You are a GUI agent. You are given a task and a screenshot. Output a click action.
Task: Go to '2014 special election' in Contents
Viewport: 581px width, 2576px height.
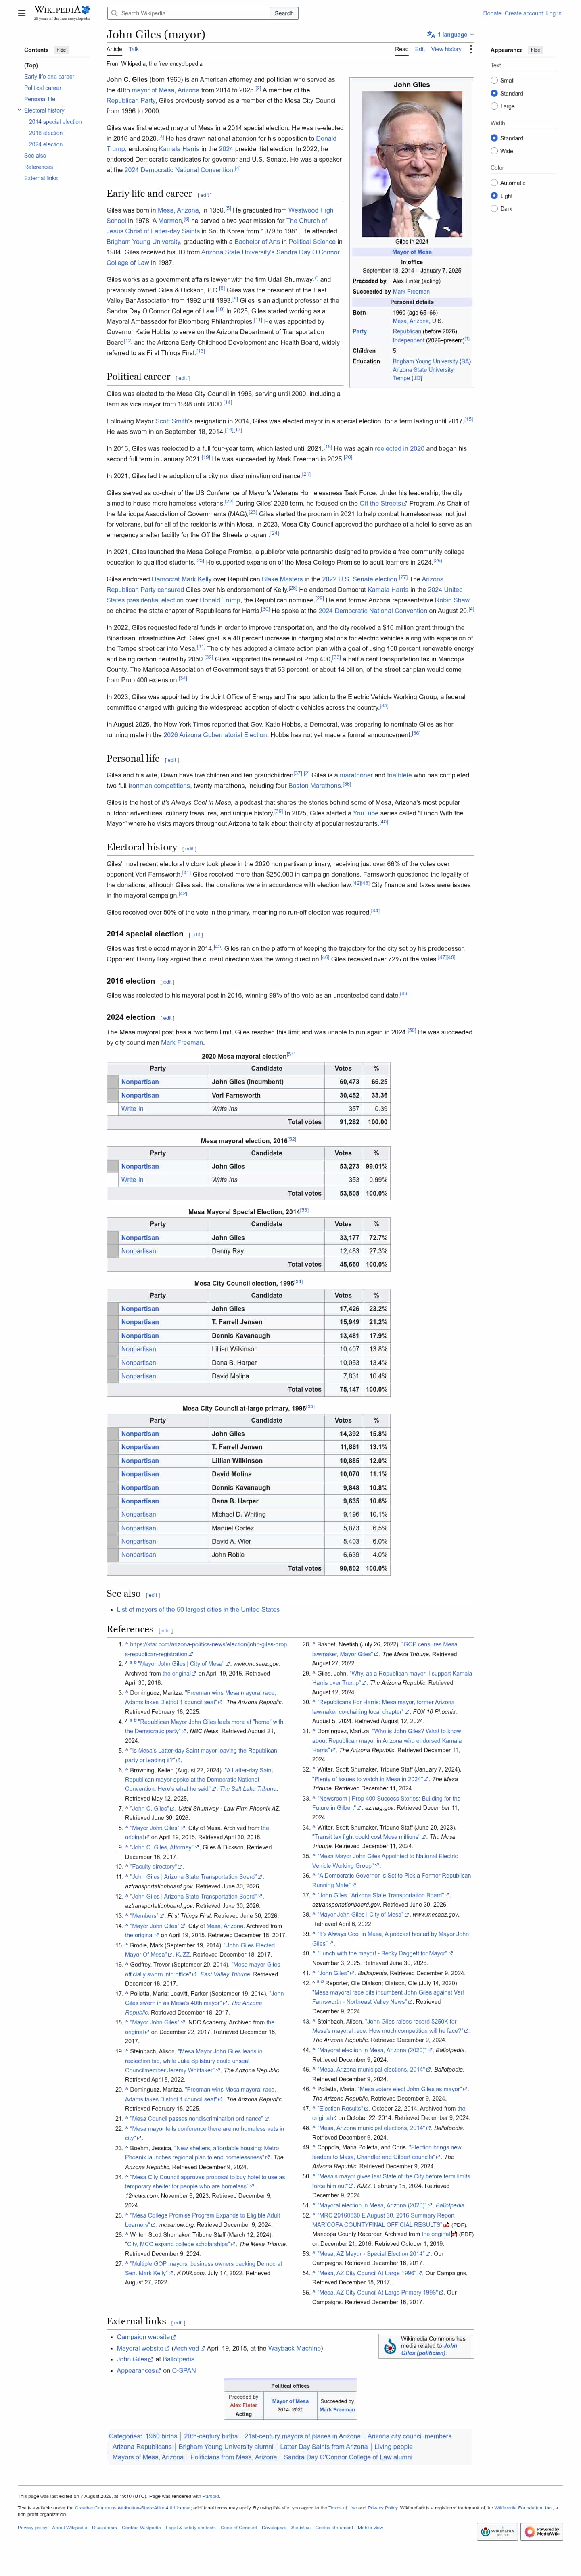click(x=55, y=122)
